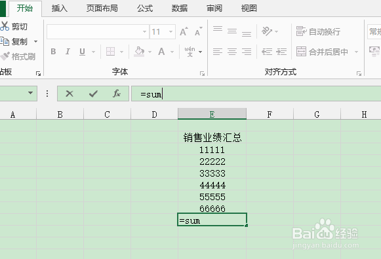
Task: Decrease indent icon
Action: tap(267, 52)
